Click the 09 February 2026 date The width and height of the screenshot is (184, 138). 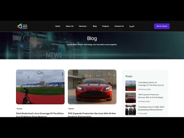(144, 89)
